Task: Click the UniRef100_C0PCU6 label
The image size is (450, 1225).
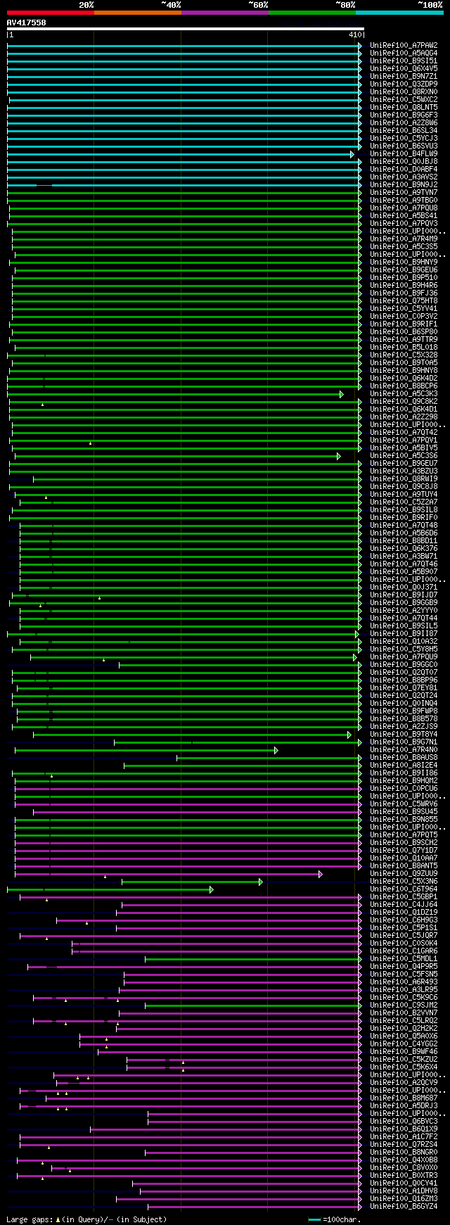Action: click(404, 789)
